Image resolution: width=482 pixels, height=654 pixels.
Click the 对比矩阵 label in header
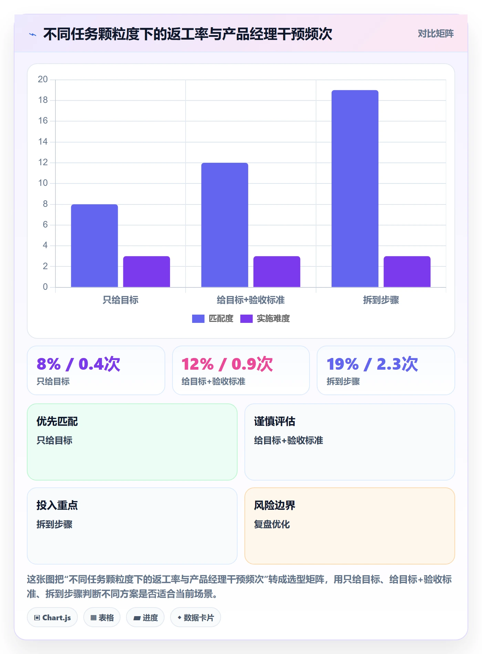point(436,34)
